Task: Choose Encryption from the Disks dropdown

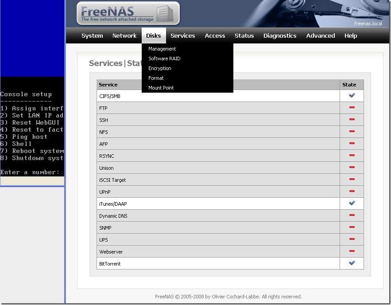Action: 159,68
